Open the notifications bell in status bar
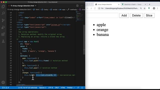This screenshot has width=160, height=90. pyautogui.click(x=82, y=88)
